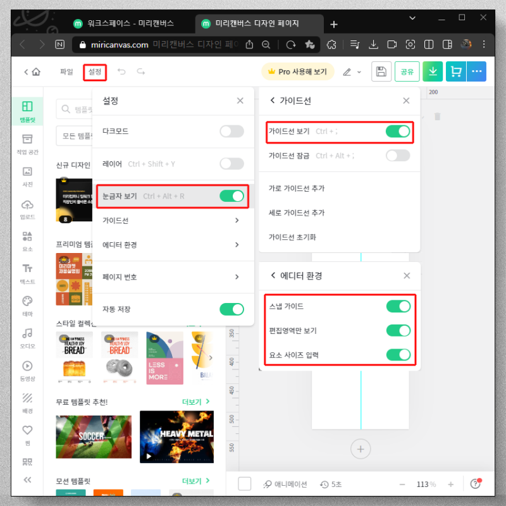Turn off the 눈금자 보기 switch
The image size is (506, 506).
pyautogui.click(x=231, y=196)
